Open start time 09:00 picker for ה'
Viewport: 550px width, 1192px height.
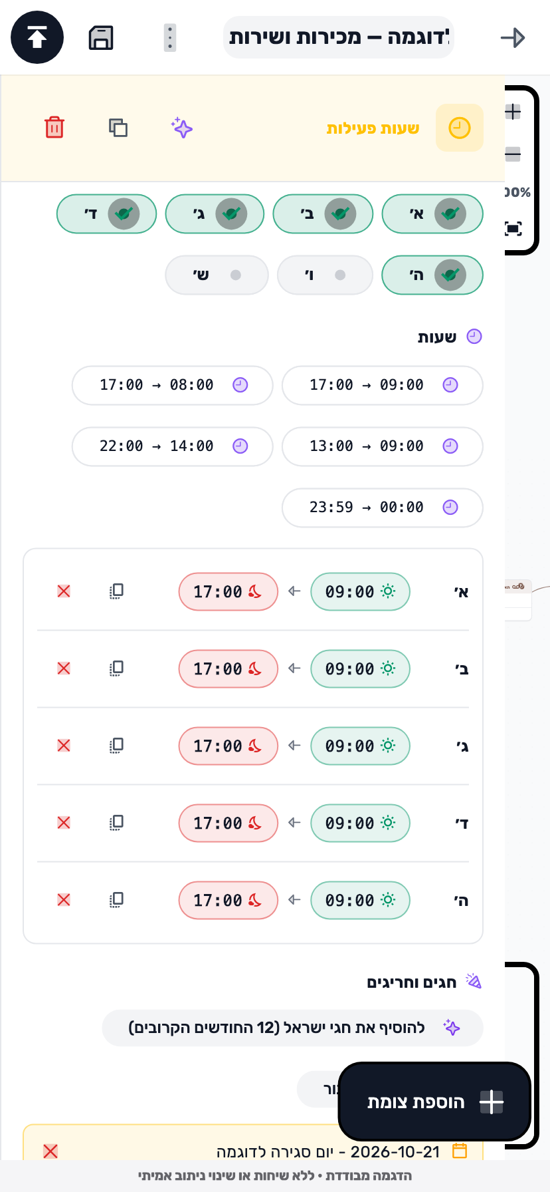pyautogui.click(x=361, y=900)
